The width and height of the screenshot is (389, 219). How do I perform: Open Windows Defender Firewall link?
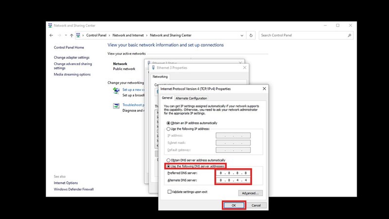74,189
